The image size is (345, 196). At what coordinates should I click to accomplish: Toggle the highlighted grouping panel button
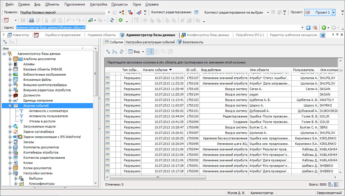150,52
